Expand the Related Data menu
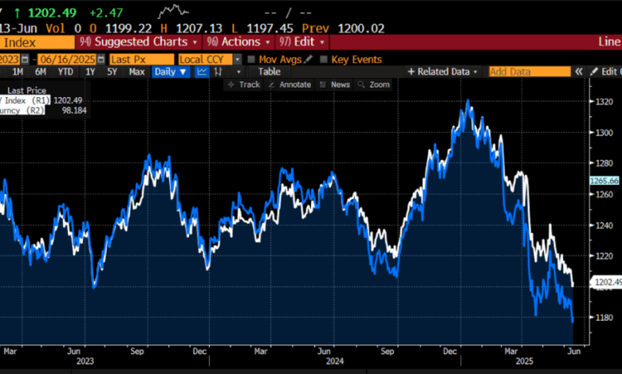This screenshot has height=374, width=622. [x=443, y=72]
